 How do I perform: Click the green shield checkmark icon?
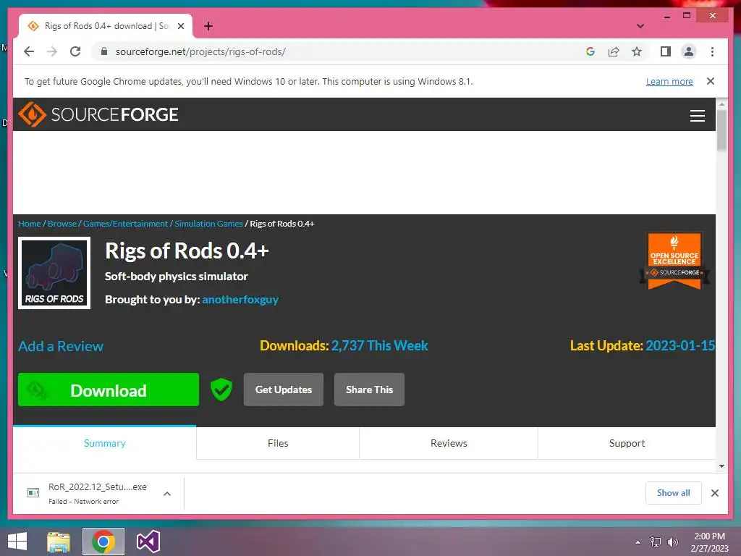coord(221,389)
